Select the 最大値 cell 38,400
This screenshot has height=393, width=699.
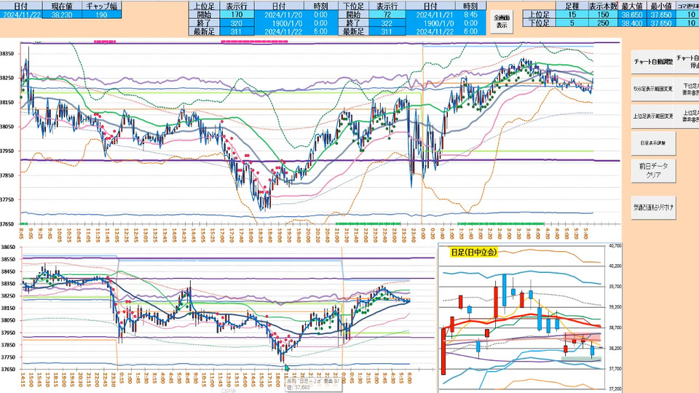[632, 23]
